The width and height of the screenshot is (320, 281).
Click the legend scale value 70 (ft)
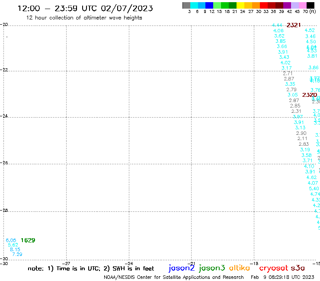tap(309, 12)
